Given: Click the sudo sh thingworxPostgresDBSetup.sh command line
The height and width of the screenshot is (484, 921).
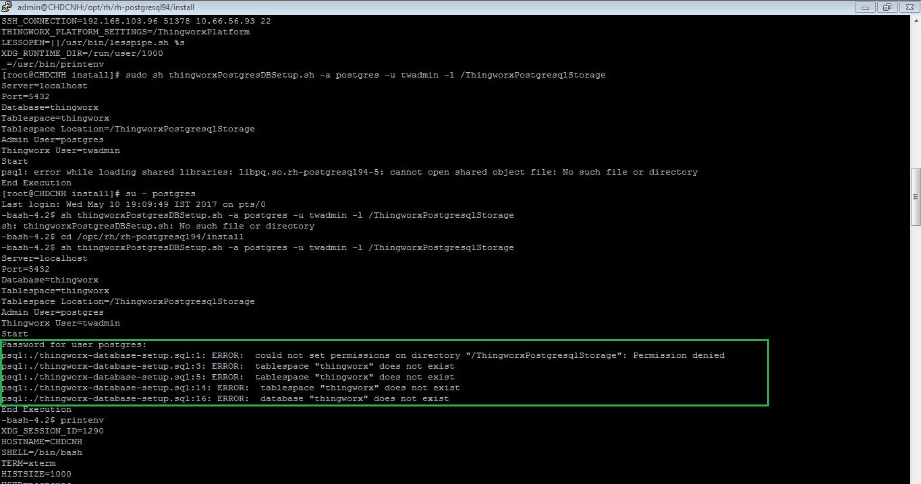Looking at the screenshot, I should pyautogui.click(x=304, y=75).
